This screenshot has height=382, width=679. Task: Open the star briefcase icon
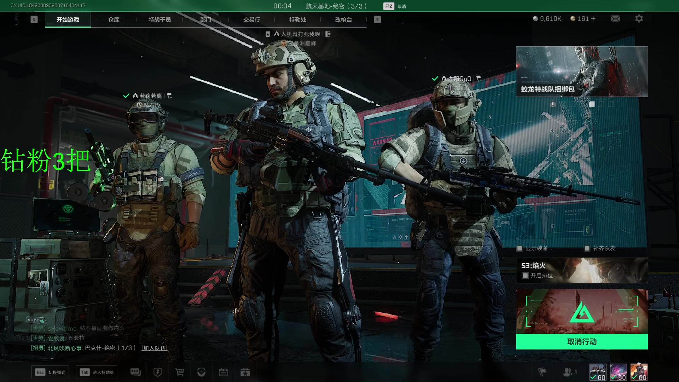(245, 372)
